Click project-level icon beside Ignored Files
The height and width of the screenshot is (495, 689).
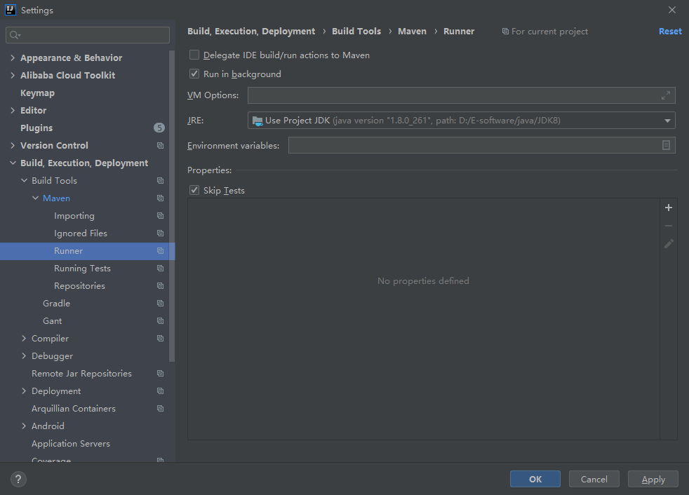pyautogui.click(x=161, y=233)
